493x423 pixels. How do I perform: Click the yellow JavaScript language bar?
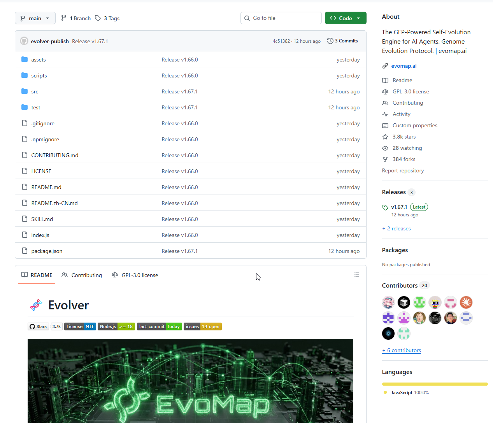(435, 384)
